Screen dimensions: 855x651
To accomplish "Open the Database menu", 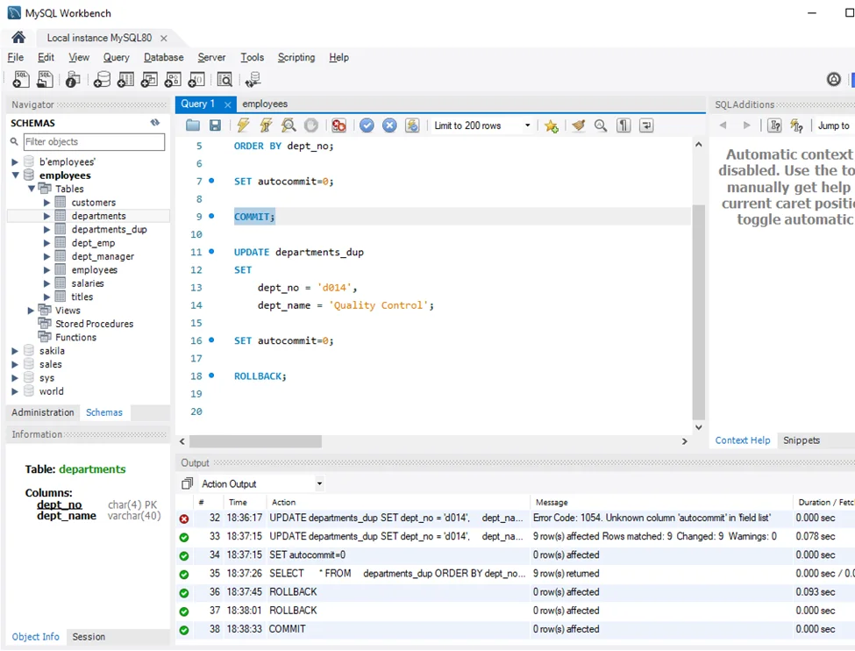I will click(163, 57).
